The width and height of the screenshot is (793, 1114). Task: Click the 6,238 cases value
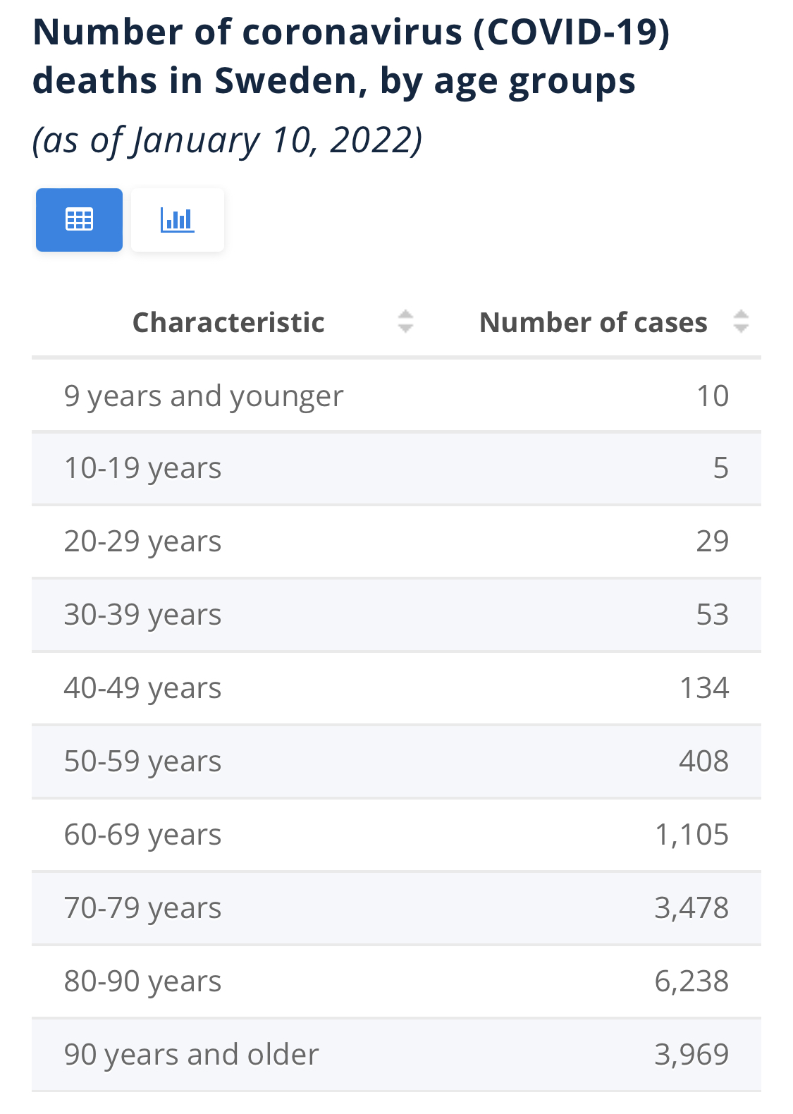(691, 981)
